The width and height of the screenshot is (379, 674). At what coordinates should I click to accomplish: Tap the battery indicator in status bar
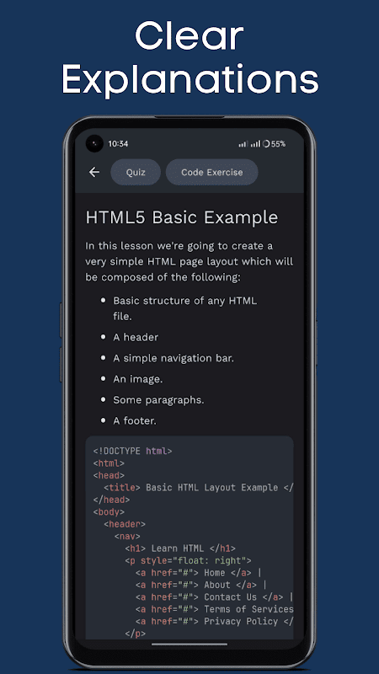(x=266, y=144)
